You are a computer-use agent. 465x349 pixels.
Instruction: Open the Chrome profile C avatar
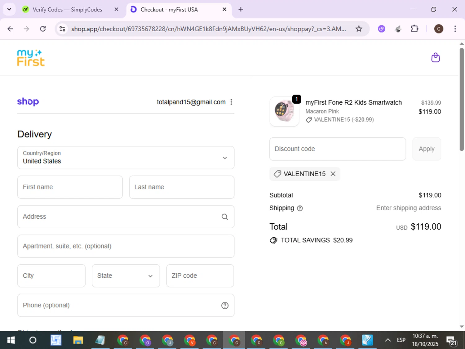pos(438,29)
